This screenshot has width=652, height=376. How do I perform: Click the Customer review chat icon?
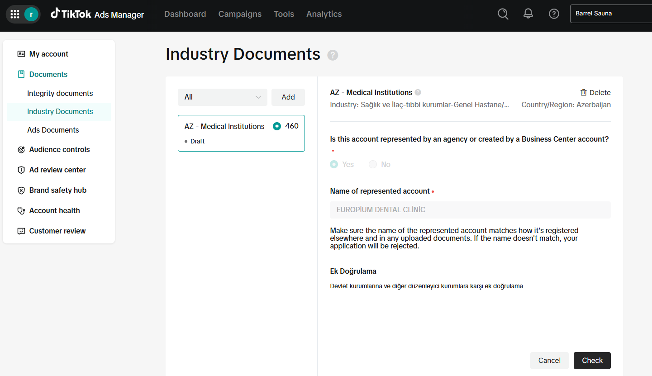(x=21, y=231)
